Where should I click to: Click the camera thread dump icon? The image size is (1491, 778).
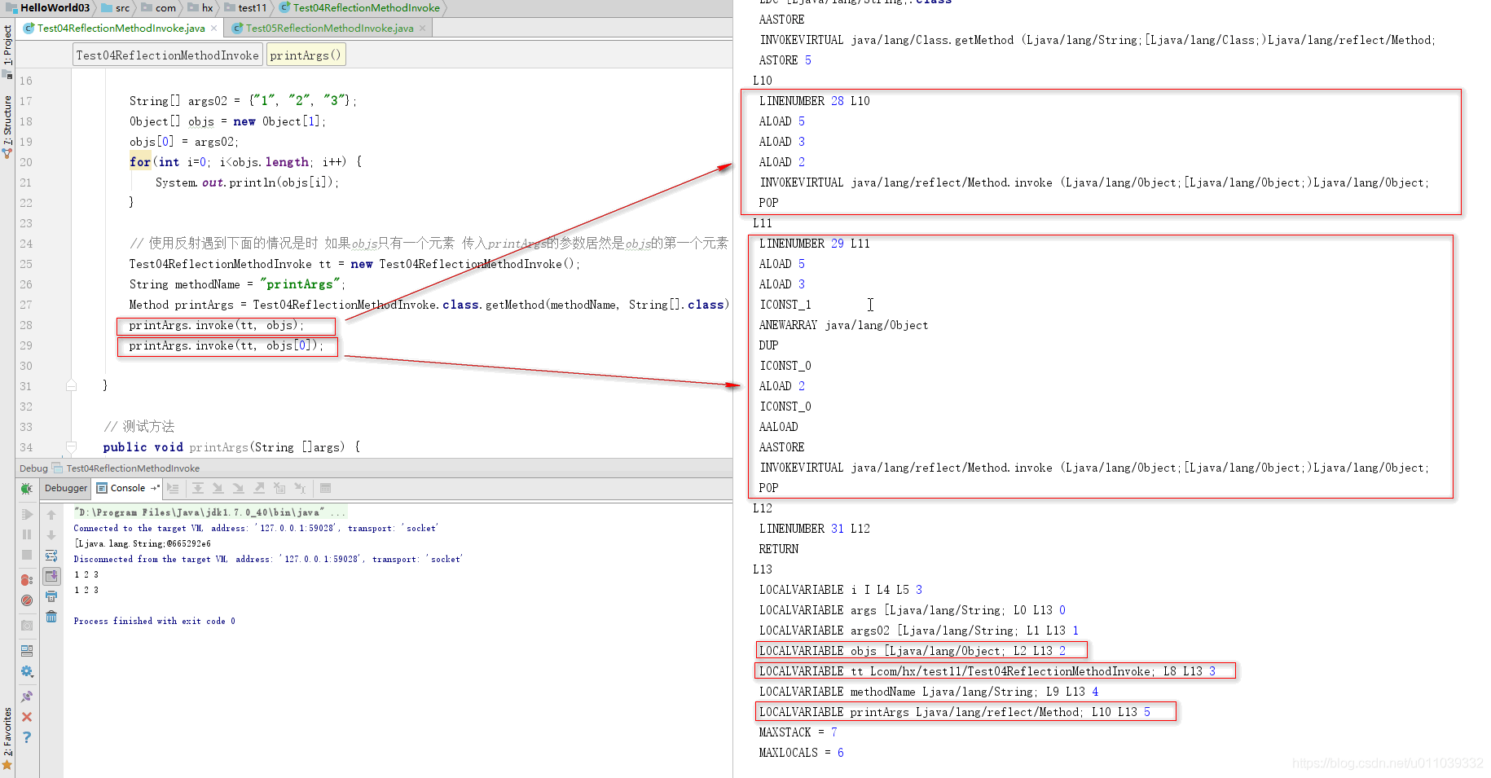[27, 626]
